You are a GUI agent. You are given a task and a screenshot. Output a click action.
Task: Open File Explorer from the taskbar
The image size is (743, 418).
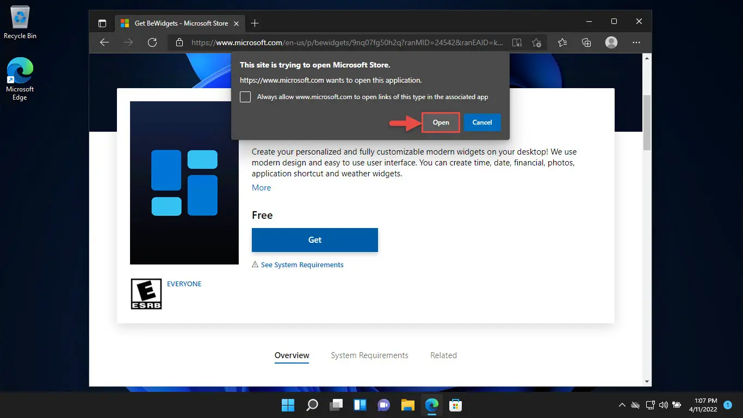coord(408,405)
